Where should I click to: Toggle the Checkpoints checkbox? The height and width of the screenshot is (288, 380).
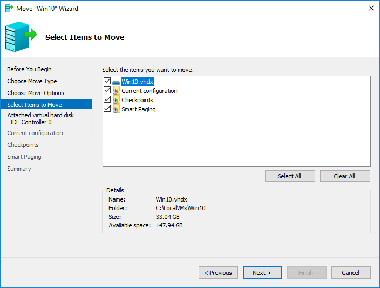(107, 99)
